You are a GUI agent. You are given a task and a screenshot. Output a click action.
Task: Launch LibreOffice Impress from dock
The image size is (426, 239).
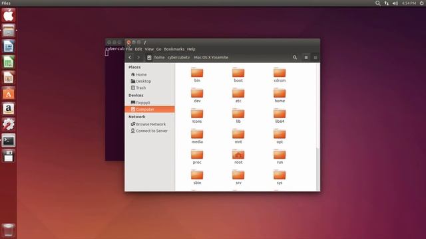pos(9,78)
